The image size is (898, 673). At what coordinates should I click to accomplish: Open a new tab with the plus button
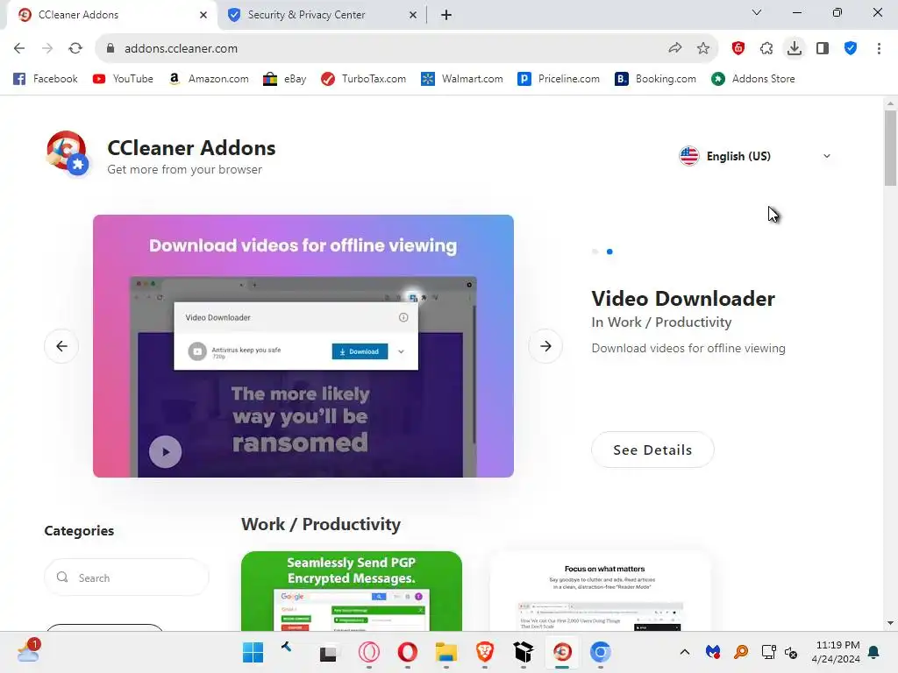click(446, 15)
